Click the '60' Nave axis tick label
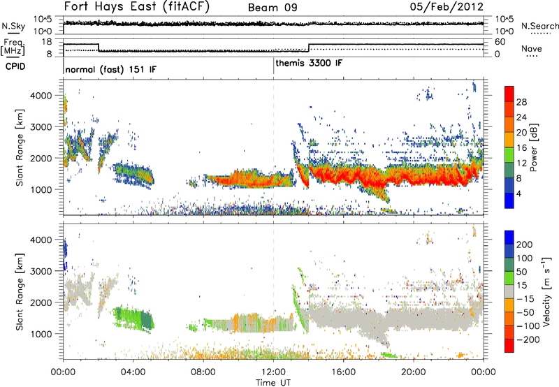559x387 pixels. pyautogui.click(x=500, y=42)
